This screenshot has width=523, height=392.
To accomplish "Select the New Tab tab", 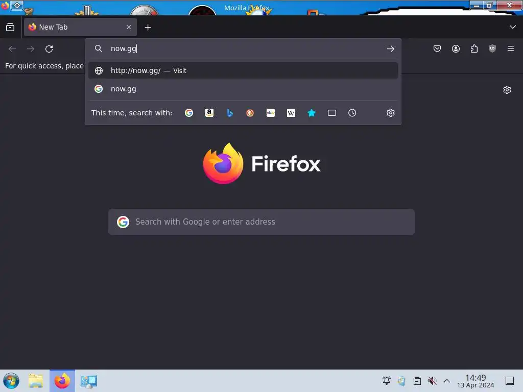I will pyautogui.click(x=80, y=27).
